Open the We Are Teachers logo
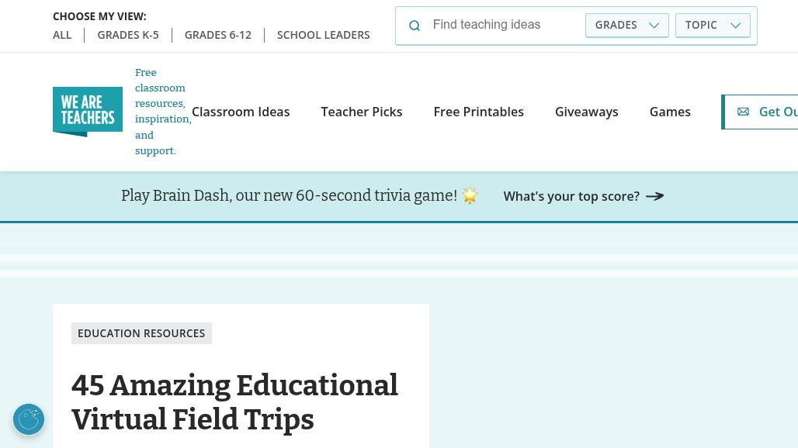Screen dimensions: 798x448 click(88, 112)
